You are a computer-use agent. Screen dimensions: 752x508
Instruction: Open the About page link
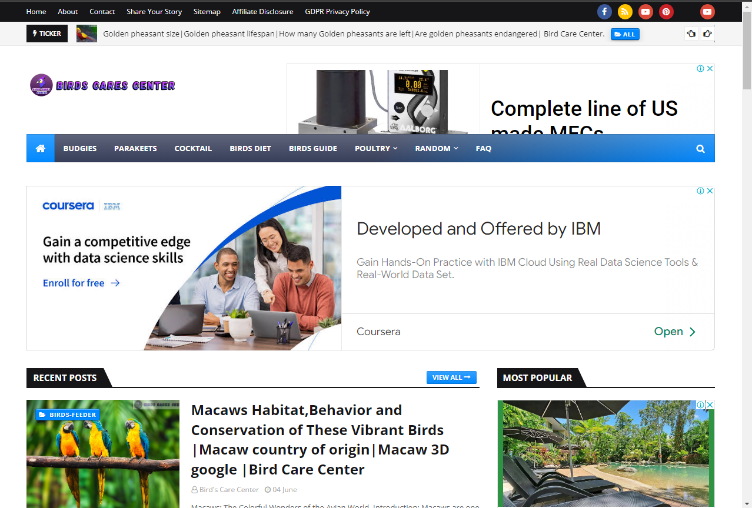pyautogui.click(x=68, y=12)
